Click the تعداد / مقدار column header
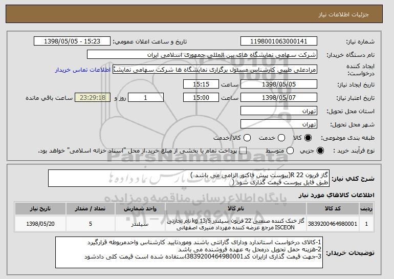Image resolution: width=394 pixels, height=279 pixels. pyautogui.click(x=91, y=209)
